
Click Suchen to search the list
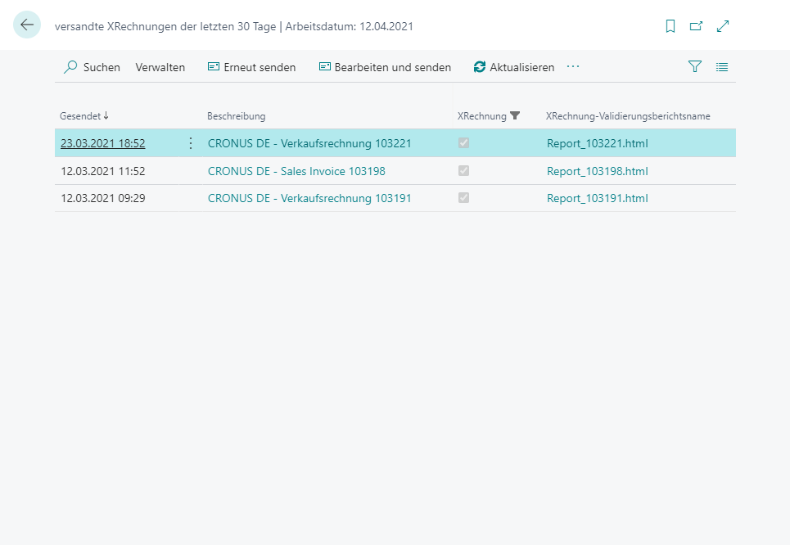pyautogui.click(x=92, y=67)
